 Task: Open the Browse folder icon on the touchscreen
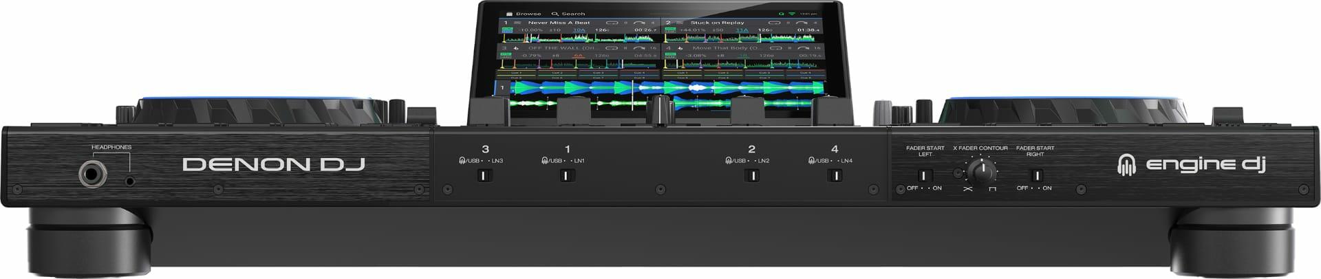[x=509, y=14]
